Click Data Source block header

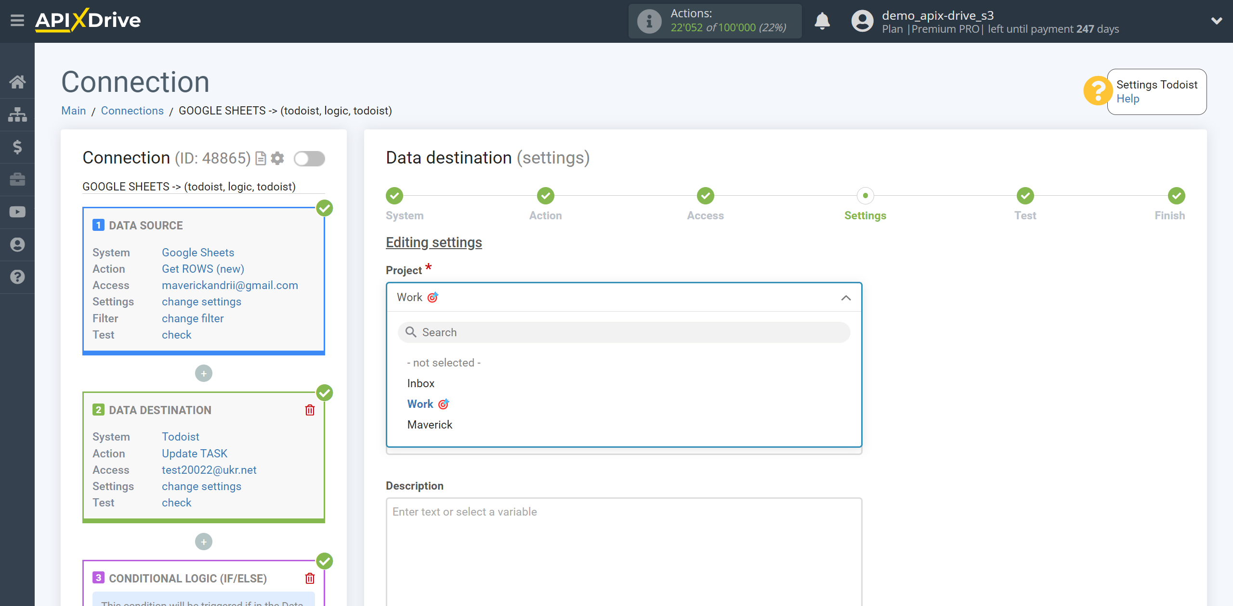[145, 226]
